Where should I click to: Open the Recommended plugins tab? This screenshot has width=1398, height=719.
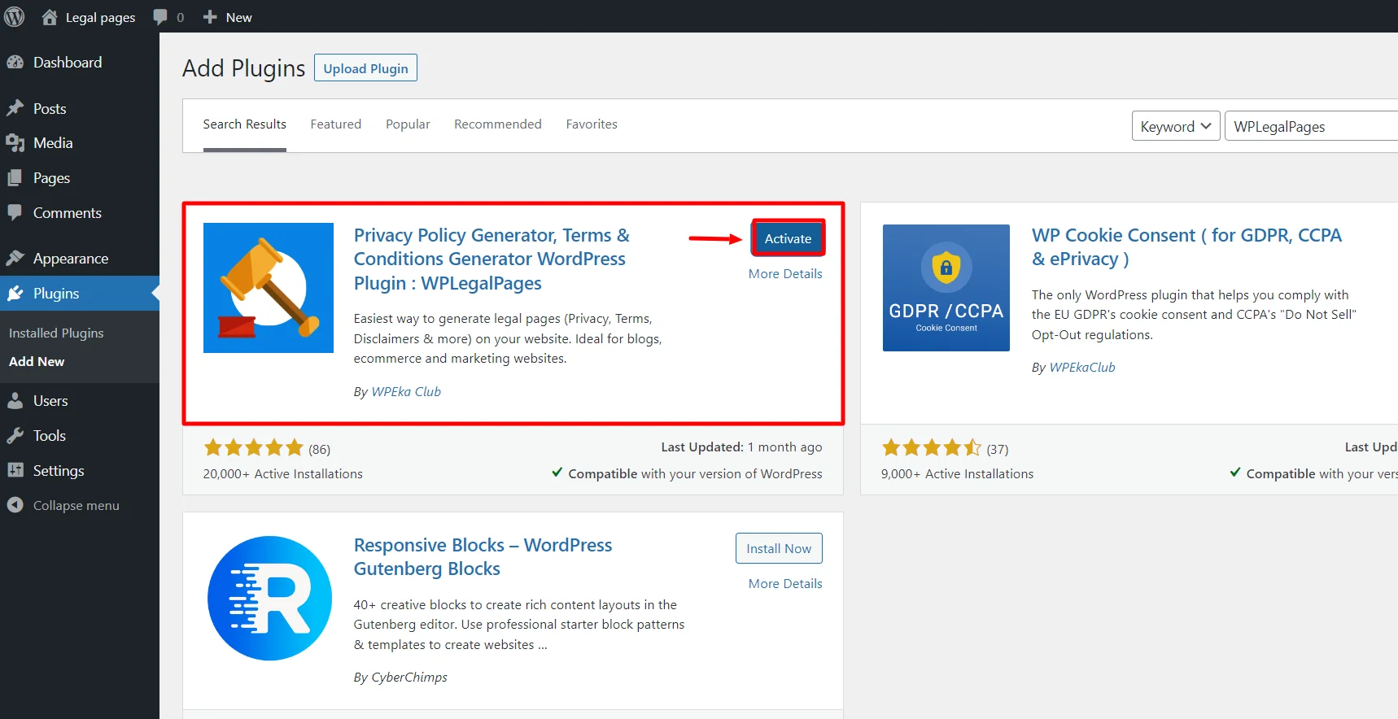pos(497,124)
